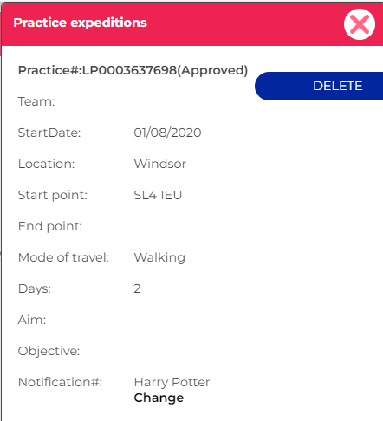Select the Harry Potter name text
Viewport: 383px width, 421px height.
pos(172,382)
